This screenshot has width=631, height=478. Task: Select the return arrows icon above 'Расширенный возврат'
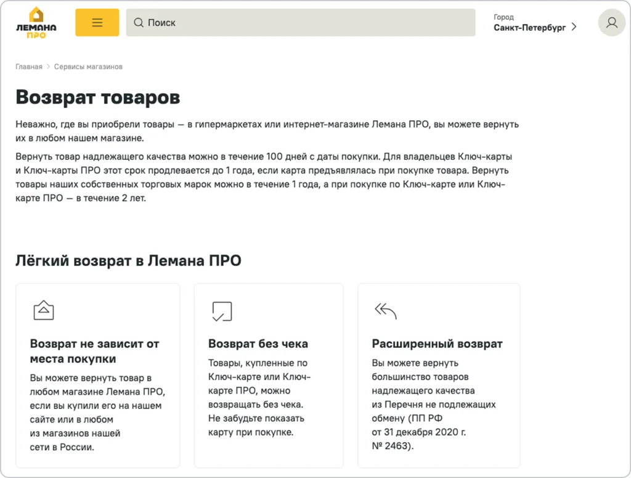click(x=385, y=311)
